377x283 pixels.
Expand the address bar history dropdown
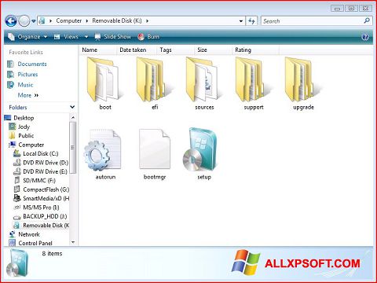(241, 21)
